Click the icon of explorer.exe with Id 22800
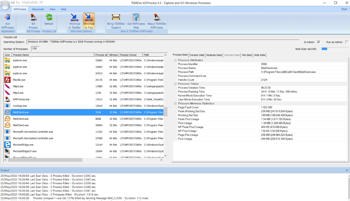Image resolution: width=350 pixels, height=201 pixels. pyautogui.click(x=7, y=60)
